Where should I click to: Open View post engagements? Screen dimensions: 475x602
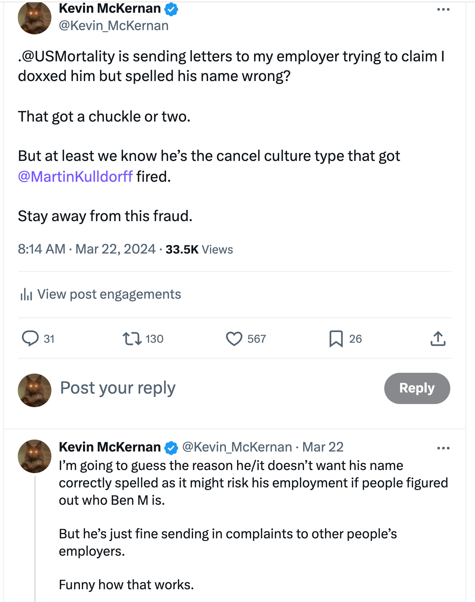pos(109,294)
